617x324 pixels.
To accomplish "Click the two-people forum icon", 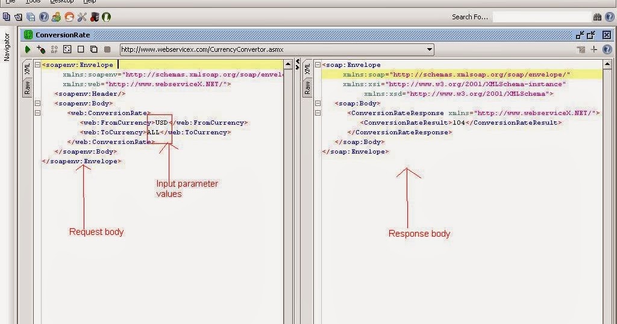I will (x=56, y=17).
